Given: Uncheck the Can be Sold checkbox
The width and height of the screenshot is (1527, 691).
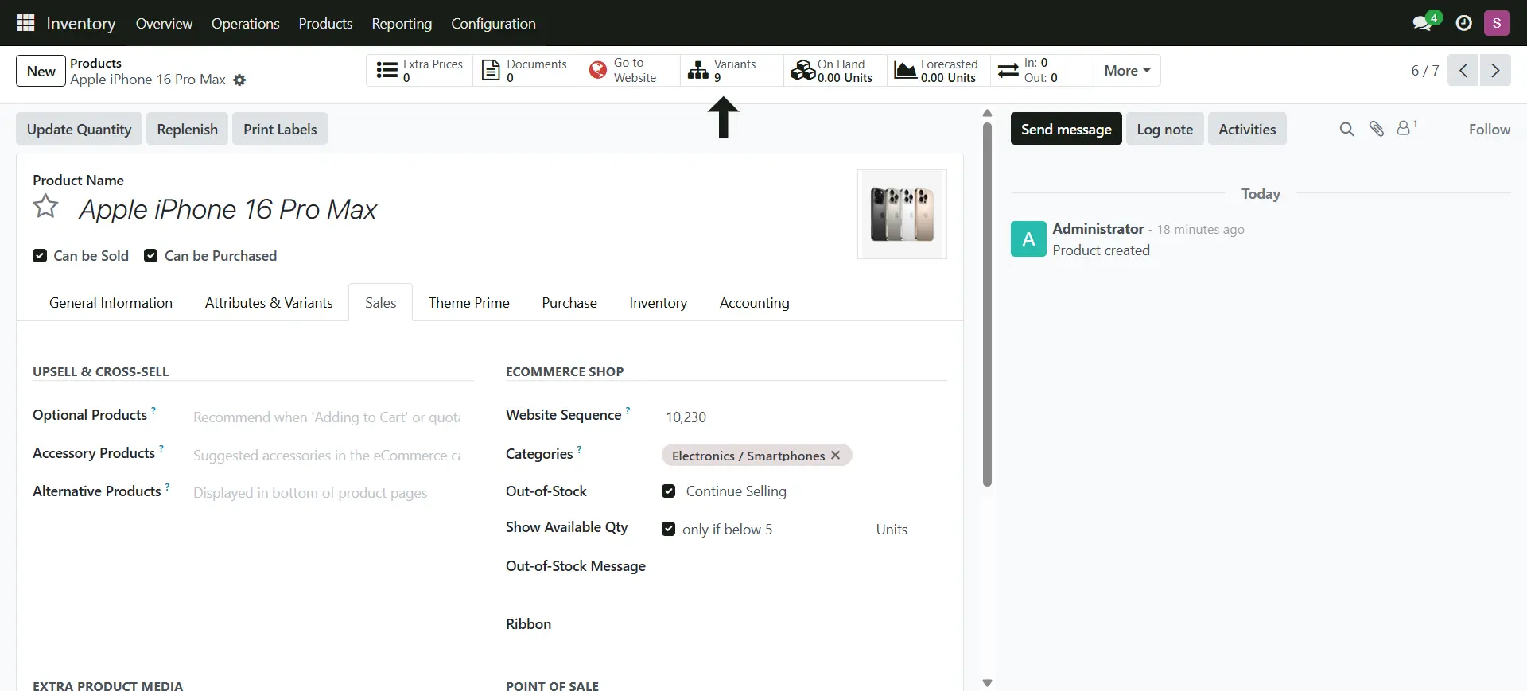Looking at the screenshot, I should tap(40, 255).
